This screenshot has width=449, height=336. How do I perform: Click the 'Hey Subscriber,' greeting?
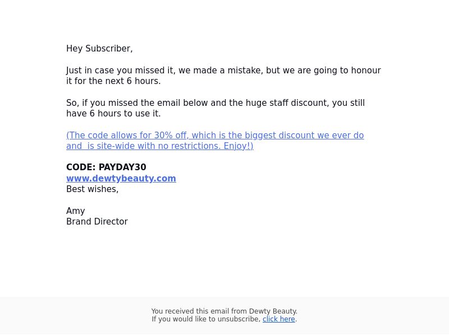click(99, 49)
